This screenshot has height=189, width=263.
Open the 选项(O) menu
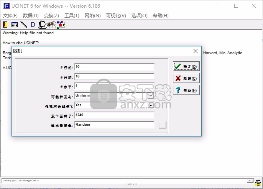(139, 16)
